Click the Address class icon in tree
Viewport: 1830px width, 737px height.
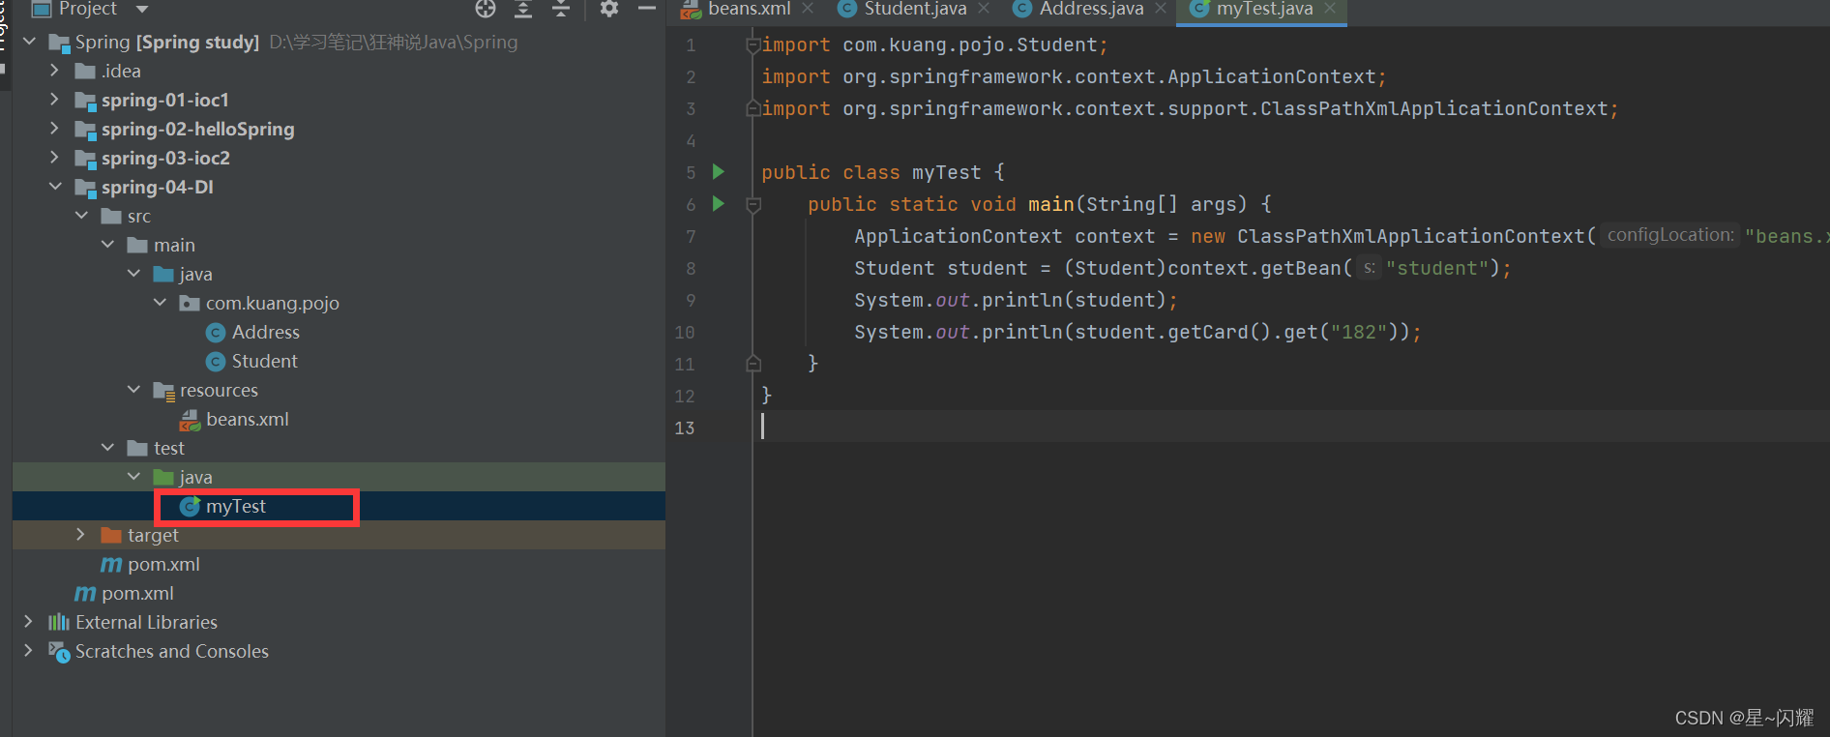click(216, 333)
